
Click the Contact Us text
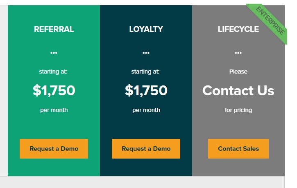point(238,90)
